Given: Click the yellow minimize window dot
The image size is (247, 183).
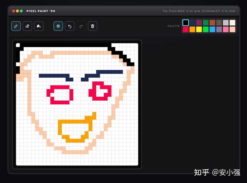Looking at the screenshot, I should [x=17, y=11].
